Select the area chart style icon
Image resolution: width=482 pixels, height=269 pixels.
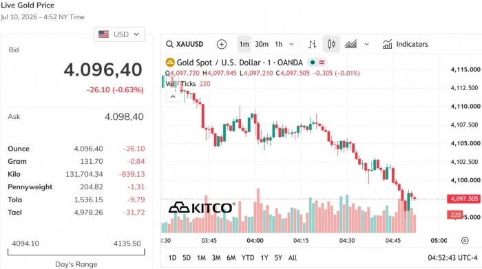[350, 44]
